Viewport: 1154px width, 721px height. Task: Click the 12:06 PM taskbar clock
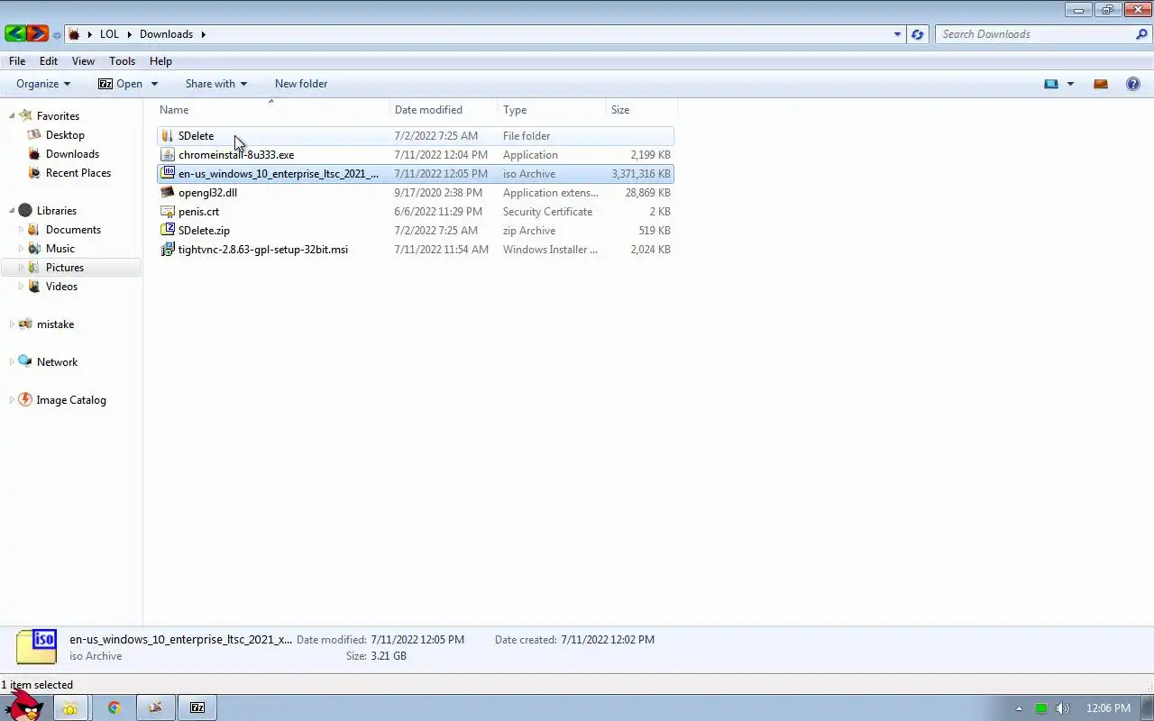tap(1108, 708)
